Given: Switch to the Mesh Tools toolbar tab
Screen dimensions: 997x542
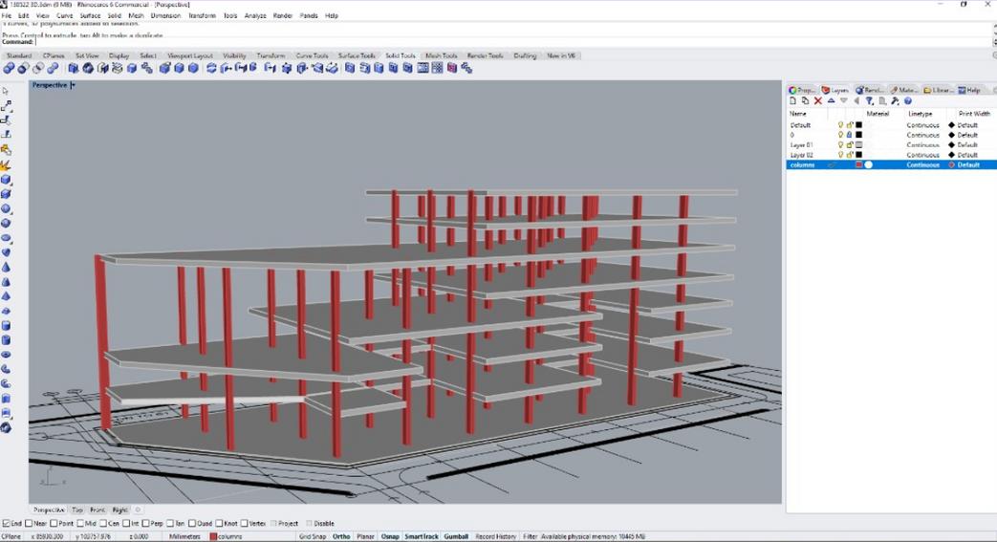Looking at the screenshot, I should [x=442, y=56].
